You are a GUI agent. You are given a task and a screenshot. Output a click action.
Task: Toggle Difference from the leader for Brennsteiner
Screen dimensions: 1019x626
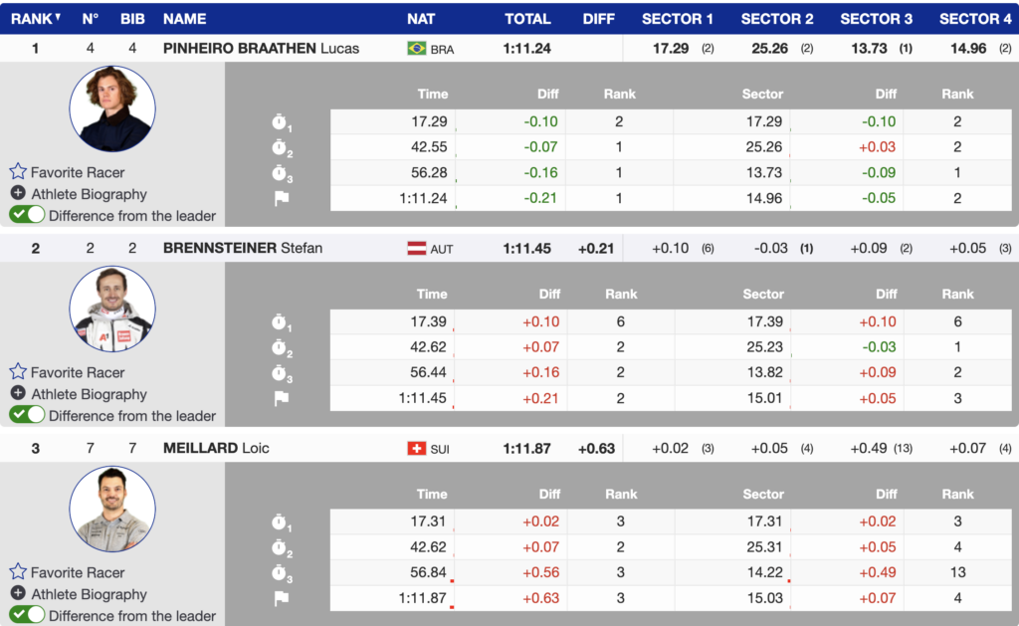tap(27, 415)
